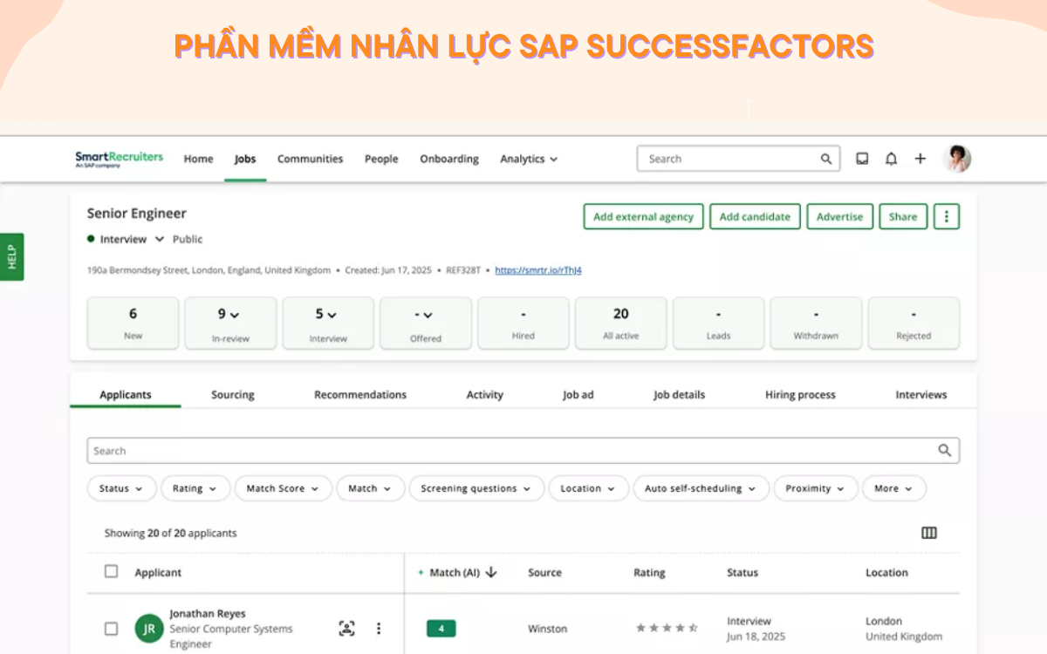Open the inbox icon in top bar
The width and height of the screenshot is (1047, 654).
862,159
